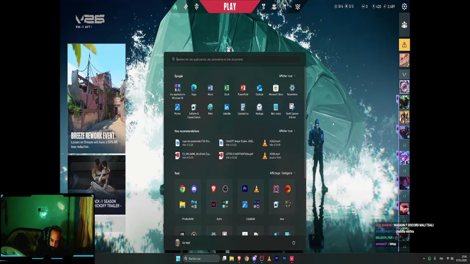This screenshot has height=264, width=470.
Task: Click the PLAY tab in Valorant
Action: (x=230, y=6)
